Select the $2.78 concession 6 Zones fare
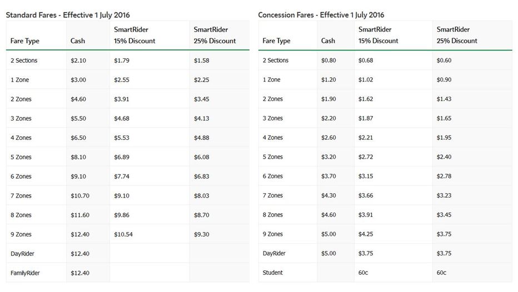Image resolution: width=518 pixels, height=292 pixels. 444,176
